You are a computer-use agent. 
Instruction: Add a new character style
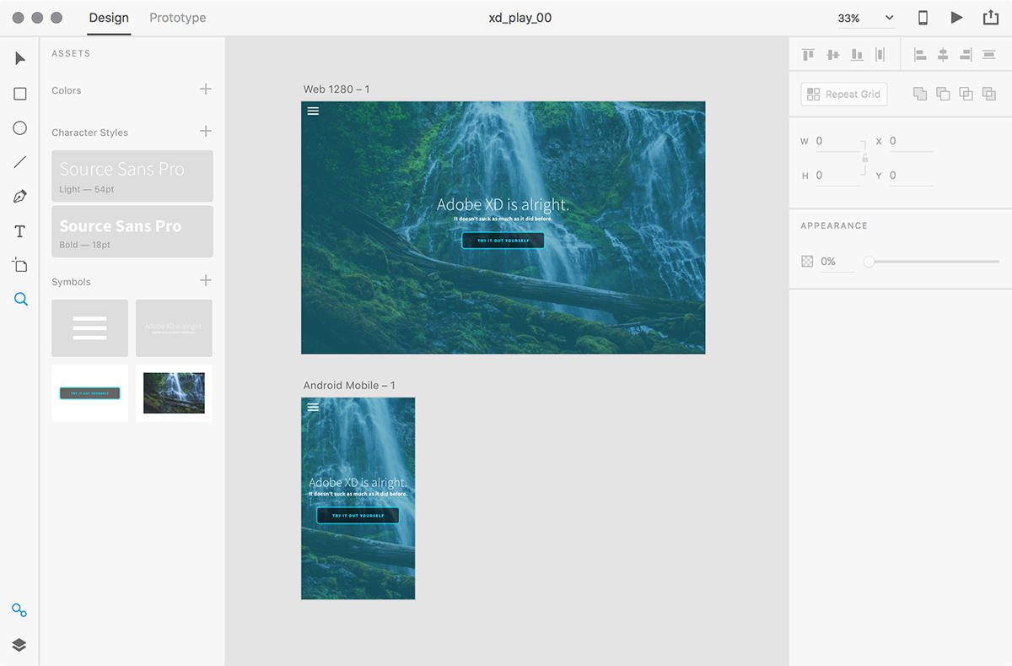coord(206,131)
